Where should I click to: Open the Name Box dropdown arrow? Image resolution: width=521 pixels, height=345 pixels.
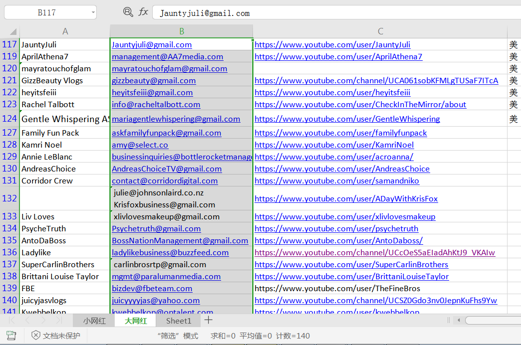[93, 12]
